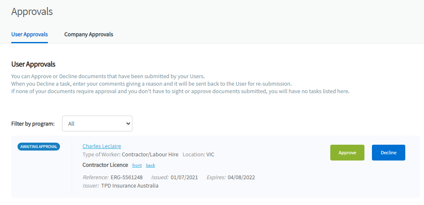Click the Filter by program label

click(33, 124)
